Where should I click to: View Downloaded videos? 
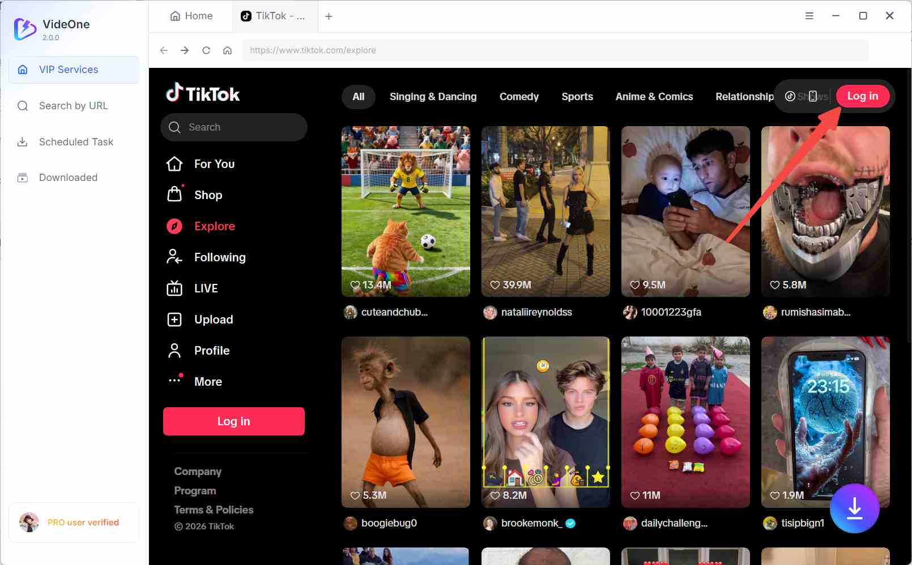click(x=68, y=177)
